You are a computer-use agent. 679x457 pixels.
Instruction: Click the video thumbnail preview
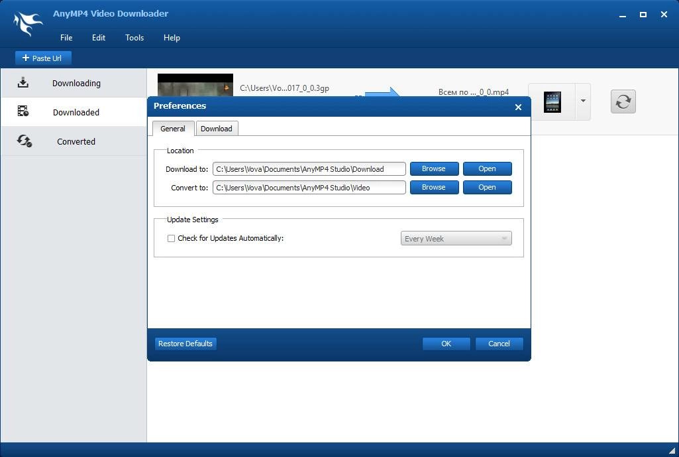195,85
